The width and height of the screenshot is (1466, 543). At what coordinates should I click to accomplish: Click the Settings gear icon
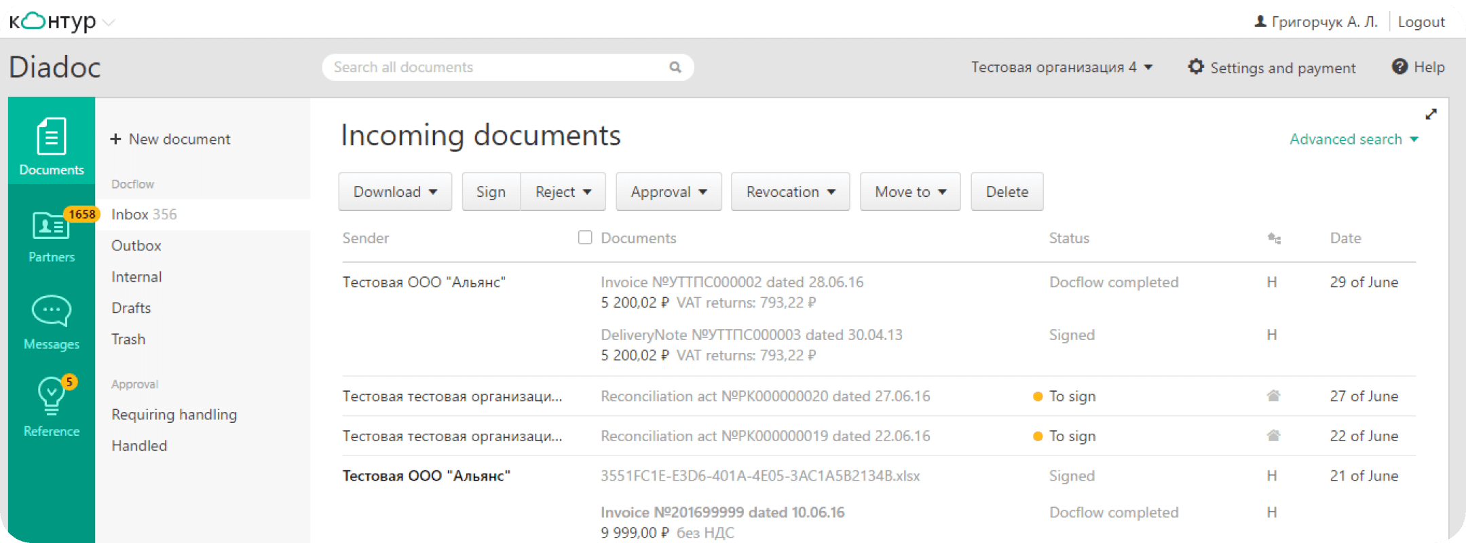(x=1196, y=67)
